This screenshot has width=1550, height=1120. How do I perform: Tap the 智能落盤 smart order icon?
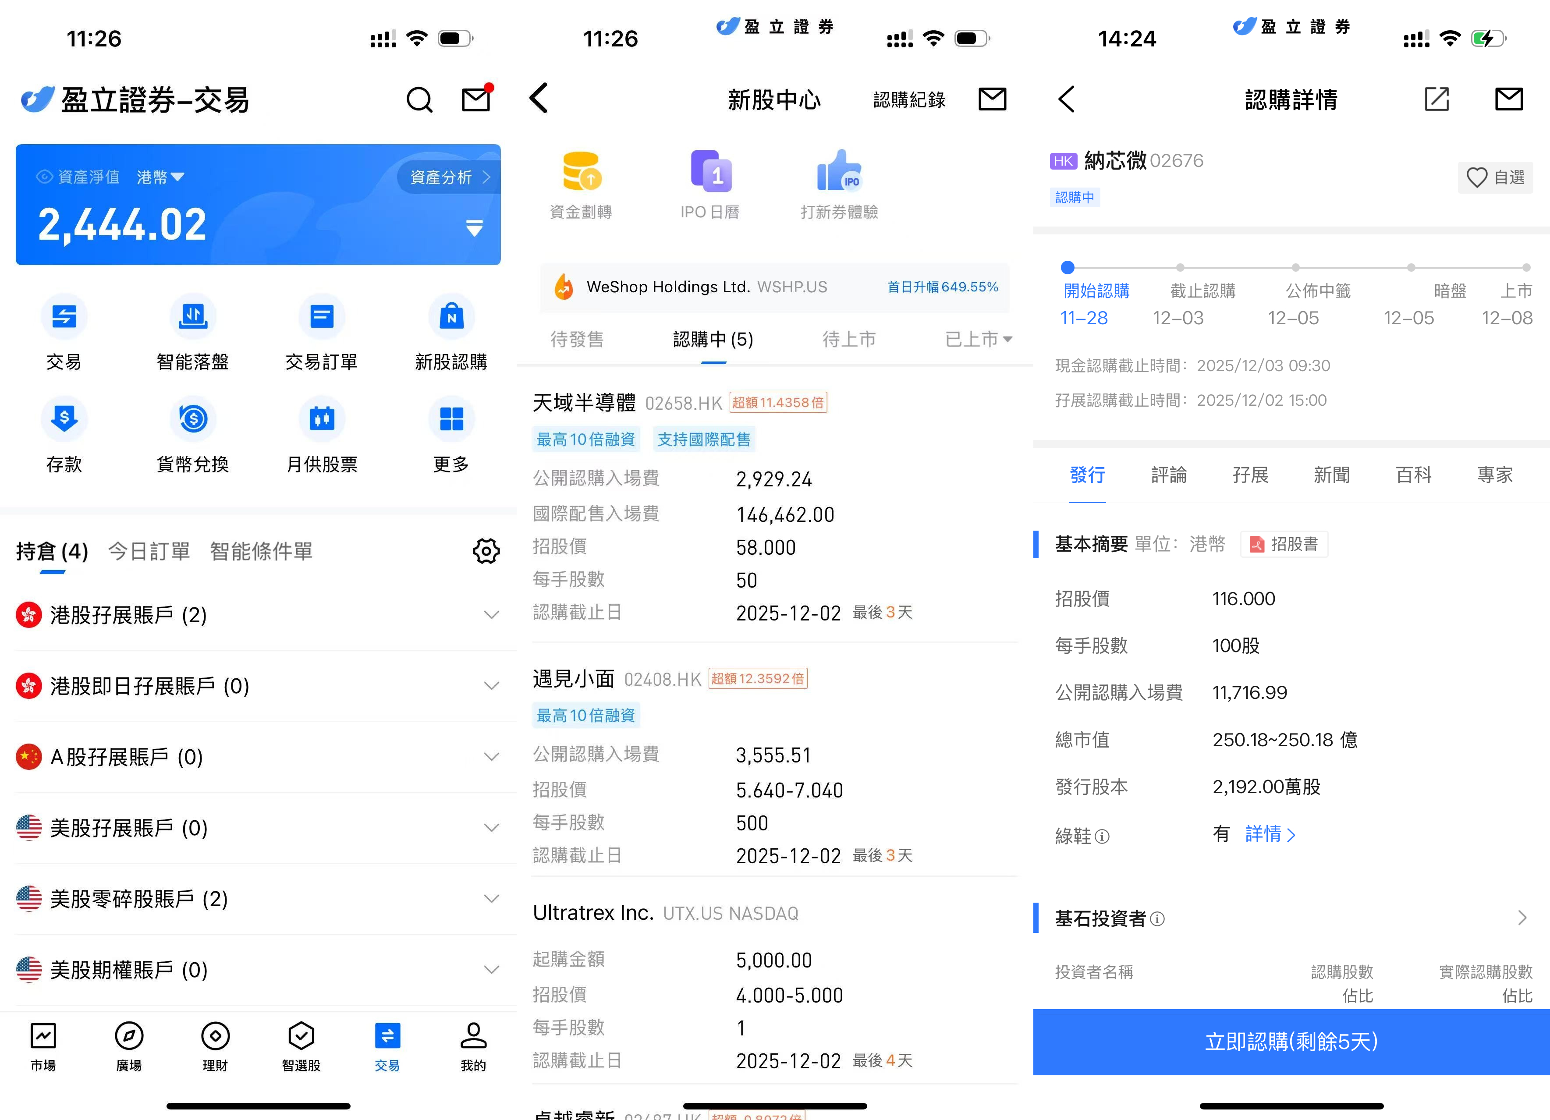(193, 317)
